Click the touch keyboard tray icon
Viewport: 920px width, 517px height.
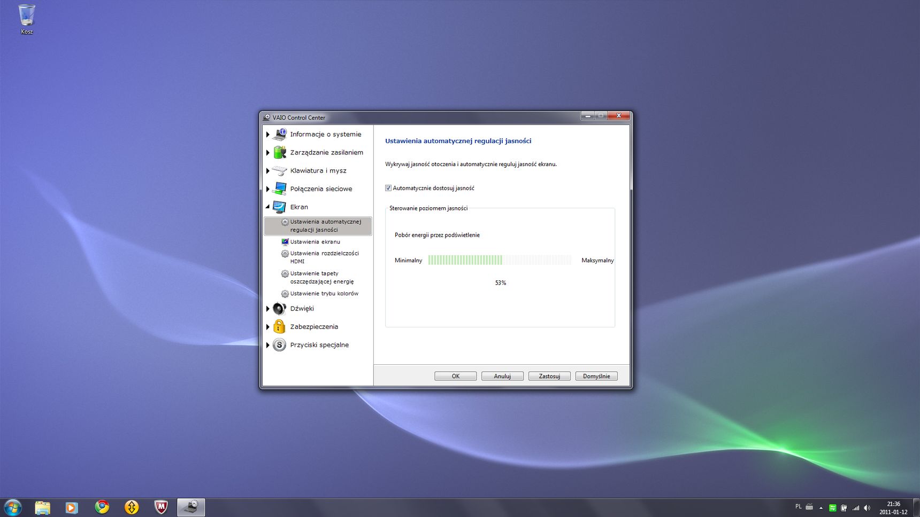click(809, 507)
